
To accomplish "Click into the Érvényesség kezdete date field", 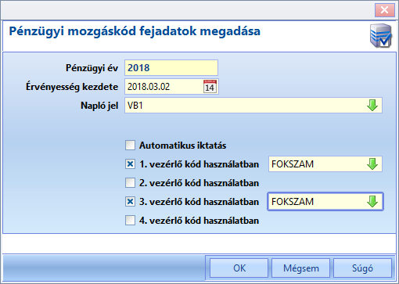I will coord(164,87).
